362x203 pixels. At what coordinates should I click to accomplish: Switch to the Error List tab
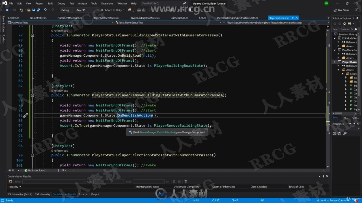coord(83,194)
